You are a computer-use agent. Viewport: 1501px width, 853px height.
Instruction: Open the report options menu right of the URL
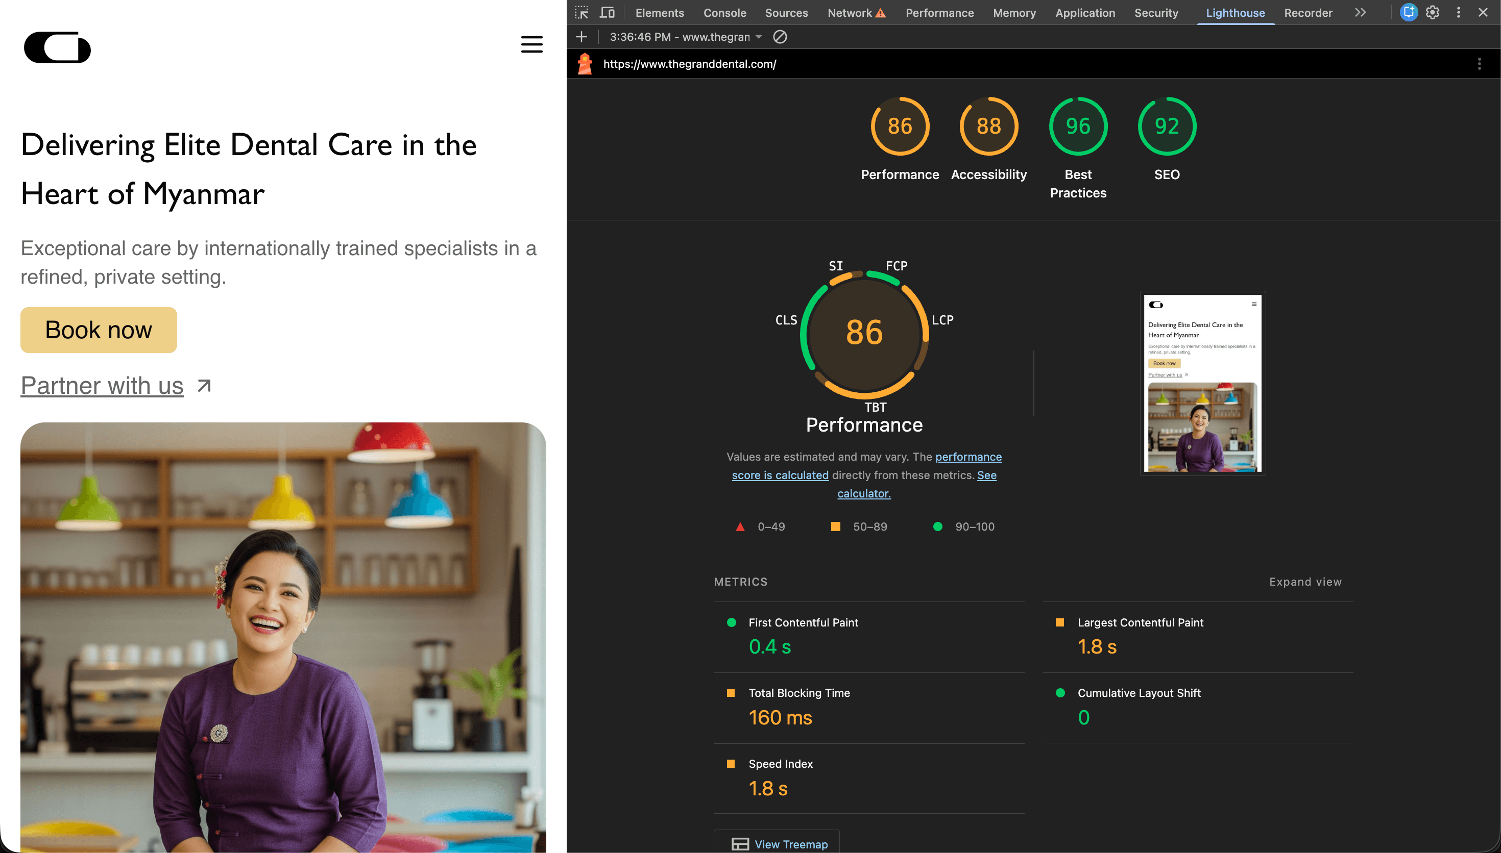pos(1480,63)
